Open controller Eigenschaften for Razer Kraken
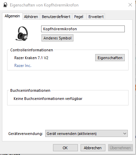The width and height of the screenshot is (136, 155). point(110,58)
